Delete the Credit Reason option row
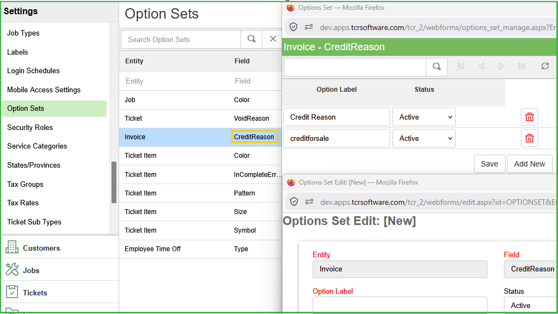Image resolution: width=558 pixels, height=314 pixels. (530, 117)
